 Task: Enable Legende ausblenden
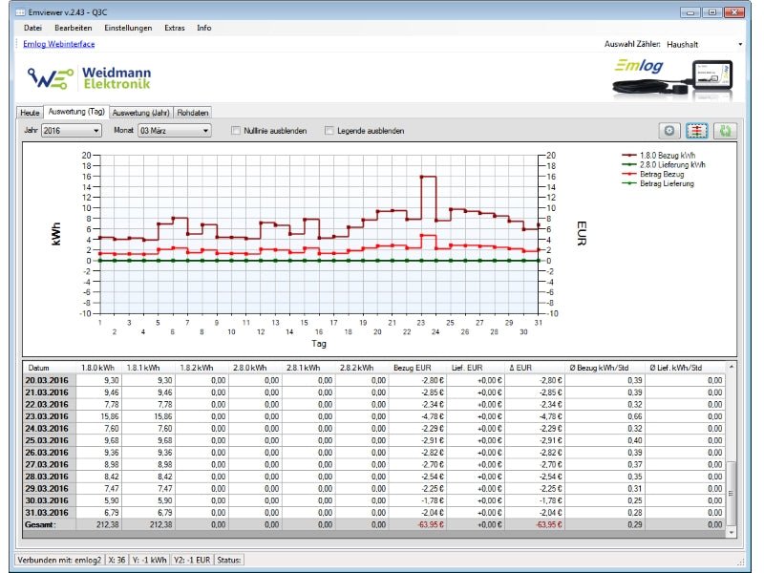(329, 131)
